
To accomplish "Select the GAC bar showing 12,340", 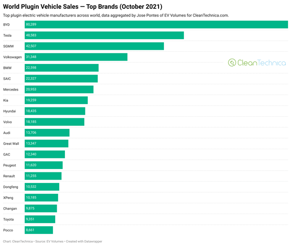I will (x=45, y=154).
